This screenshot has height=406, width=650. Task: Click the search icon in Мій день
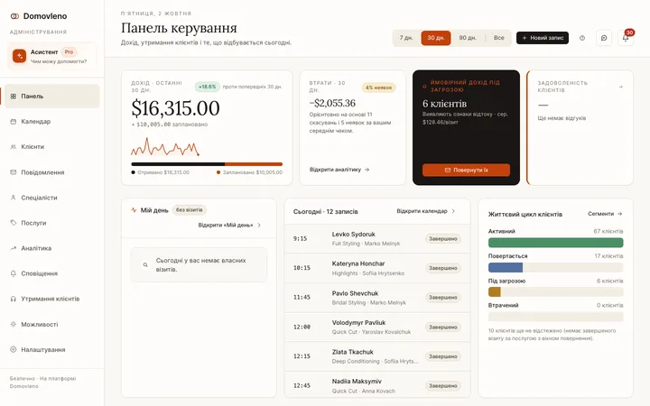tap(145, 264)
